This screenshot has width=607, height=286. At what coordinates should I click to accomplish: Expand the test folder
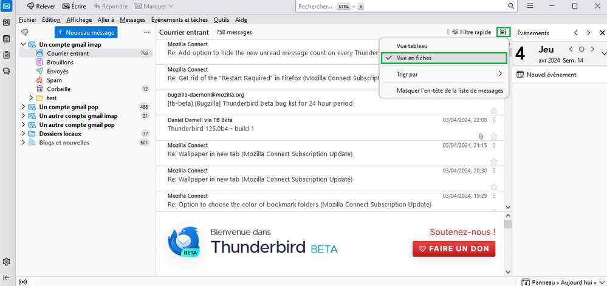[x=32, y=98]
